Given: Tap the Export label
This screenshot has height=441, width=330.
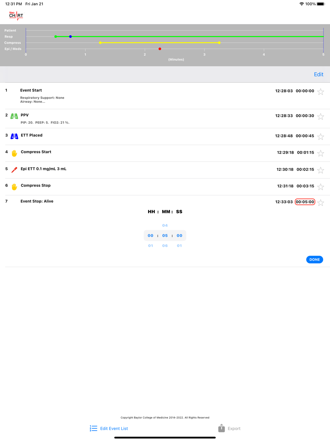Looking at the screenshot, I should pyautogui.click(x=234, y=428).
